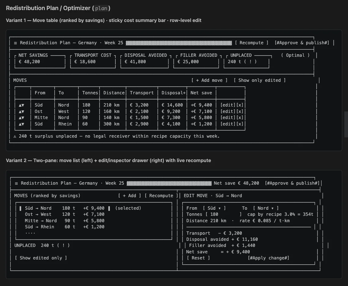Reorder arrows for Süd to Rhein row

(x=21, y=124)
